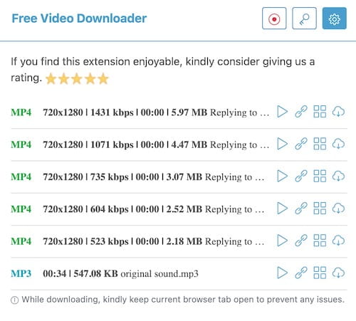Click grid icon for the 2.52 MB video
The width and height of the screenshot is (356, 321).
click(320, 209)
